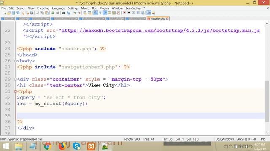
Task: Open the Edit menu
Action: [x=11, y=8]
